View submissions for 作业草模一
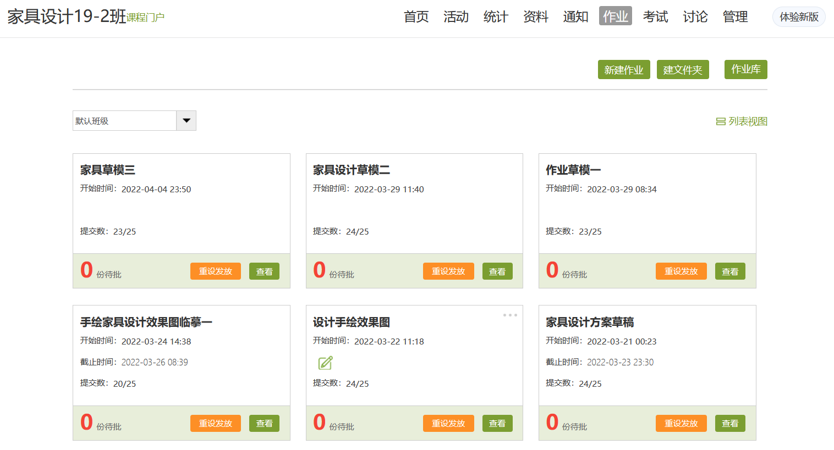 tap(730, 271)
